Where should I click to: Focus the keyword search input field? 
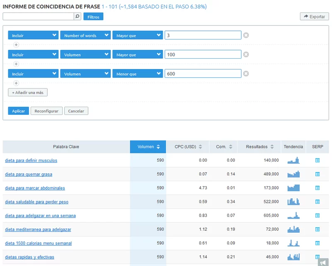click(38, 16)
